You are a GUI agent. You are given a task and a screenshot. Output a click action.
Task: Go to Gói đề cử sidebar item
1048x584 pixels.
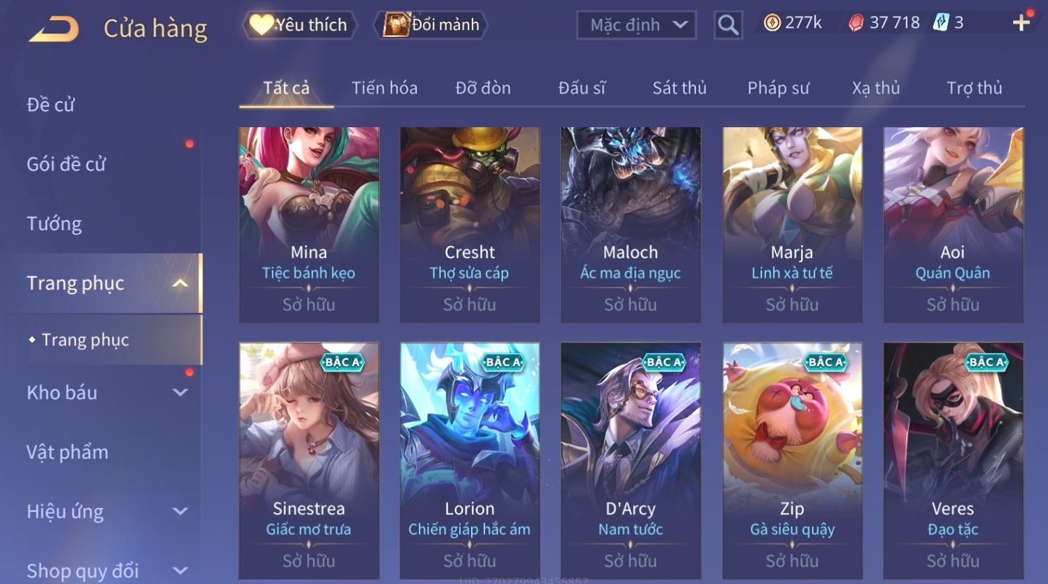pos(66,164)
